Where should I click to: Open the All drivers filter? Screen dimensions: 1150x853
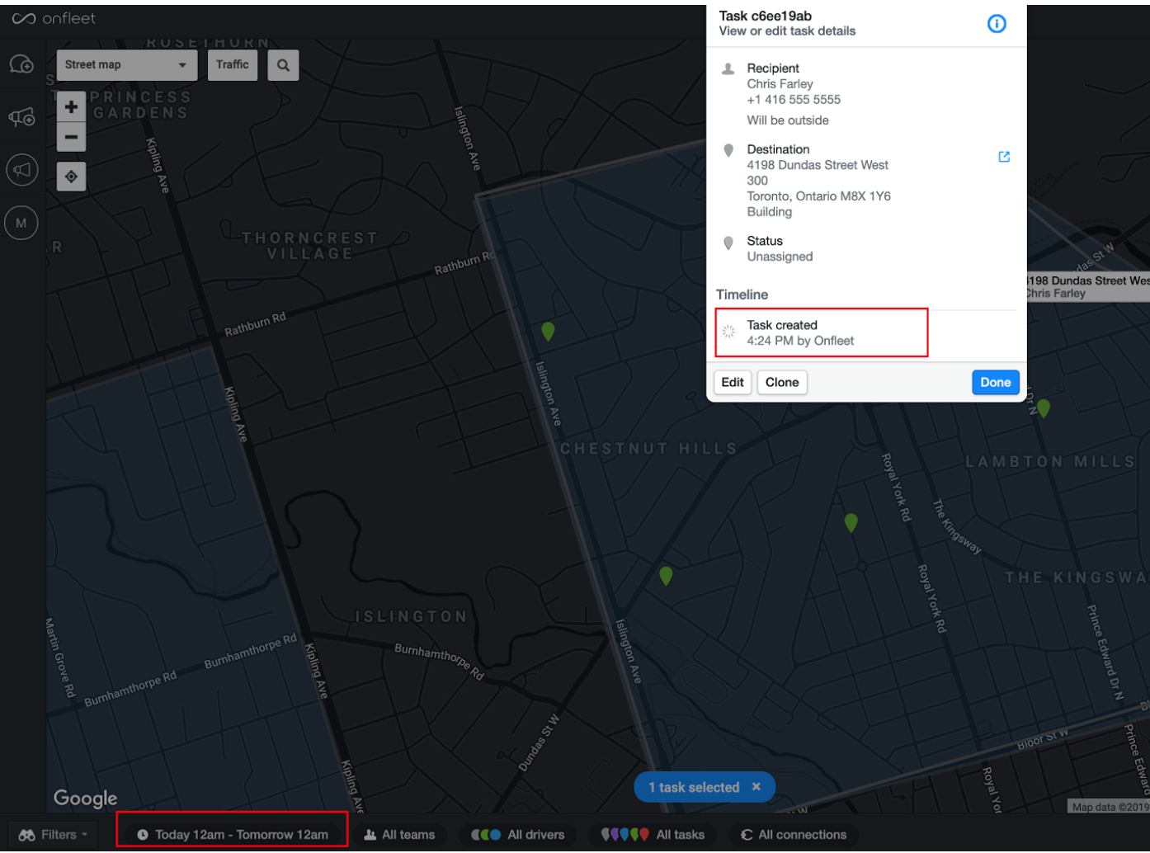518,835
